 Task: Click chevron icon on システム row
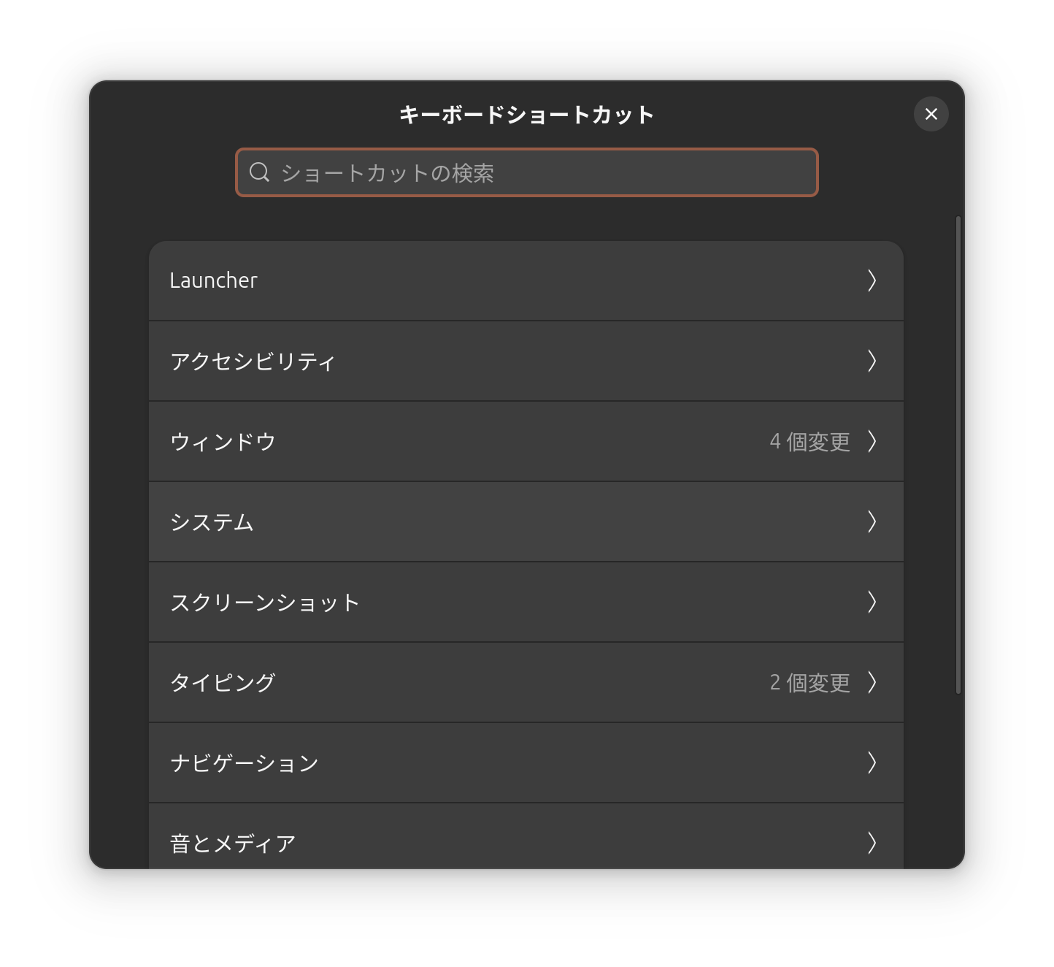pos(872,521)
